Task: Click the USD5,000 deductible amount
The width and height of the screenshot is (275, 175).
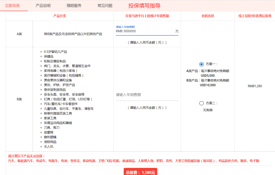Action: tap(208, 76)
